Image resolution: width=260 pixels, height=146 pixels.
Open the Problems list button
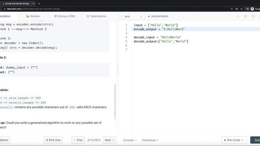pyautogui.click(x=4, y=140)
